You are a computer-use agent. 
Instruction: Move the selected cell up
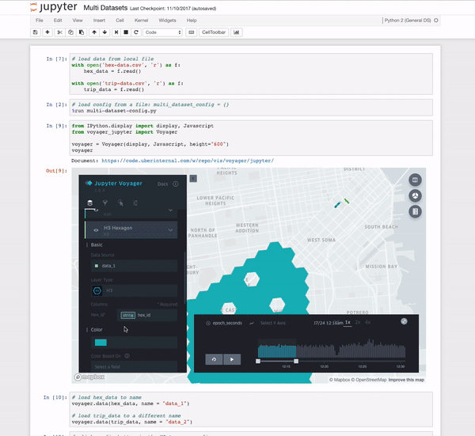tap(94, 32)
